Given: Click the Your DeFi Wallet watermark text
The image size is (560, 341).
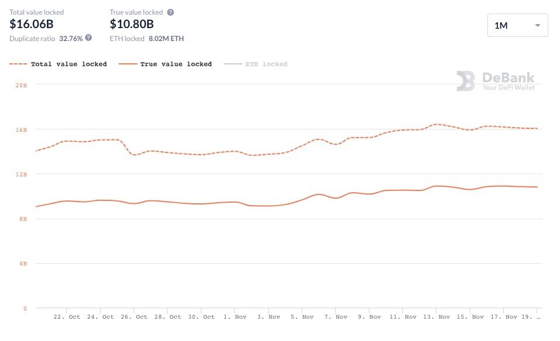Looking at the screenshot, I should [x=508, y=87].
